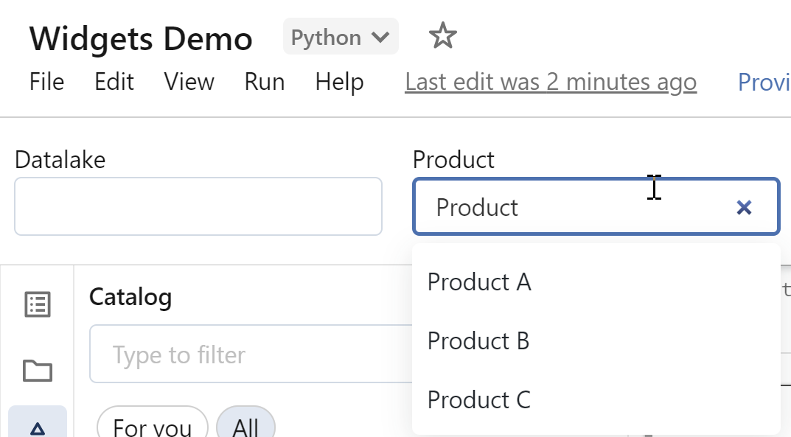This screenshot has height=437, width=791.
Task: Click the Datalake input field
Action: coord(198,206)
